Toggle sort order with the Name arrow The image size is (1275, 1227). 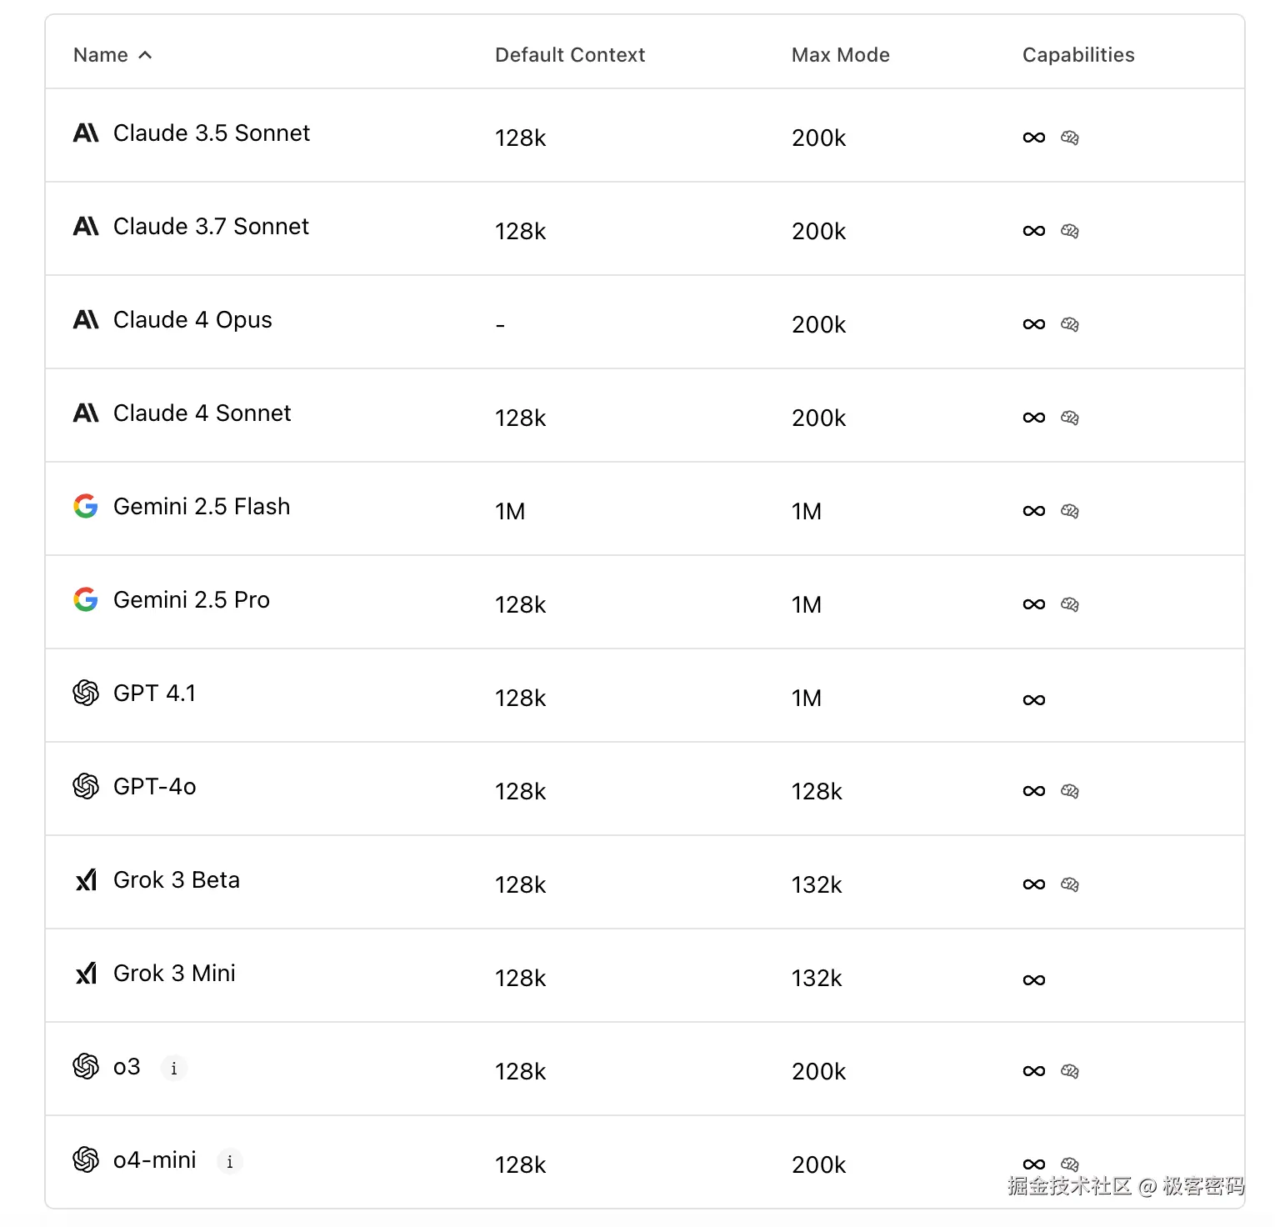pyautogui.click(x=145, y=55)
